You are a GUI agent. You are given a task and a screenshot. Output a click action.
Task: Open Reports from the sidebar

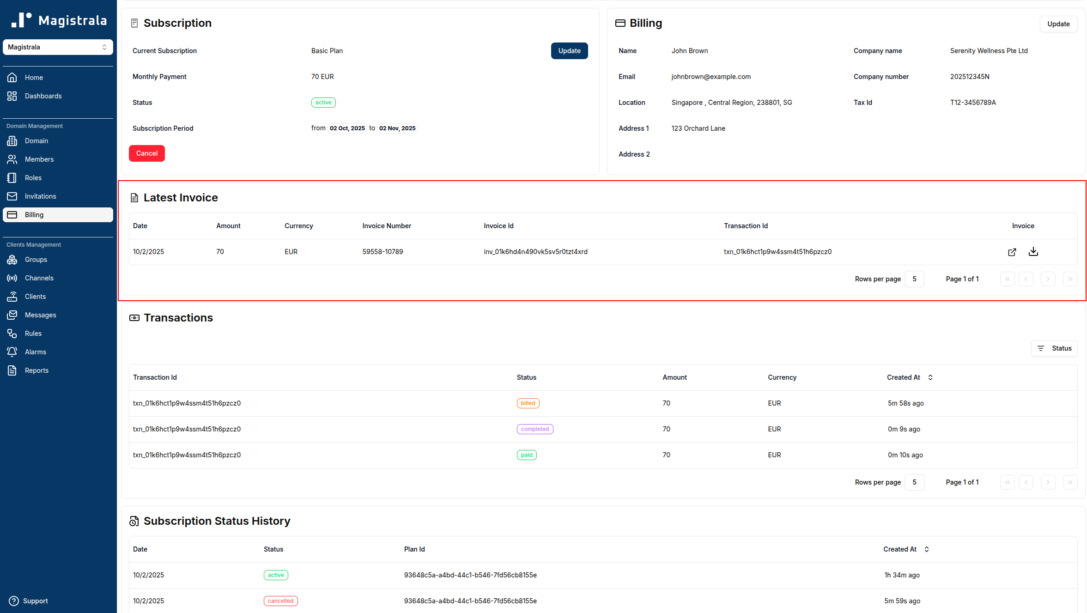pos(36,370)
